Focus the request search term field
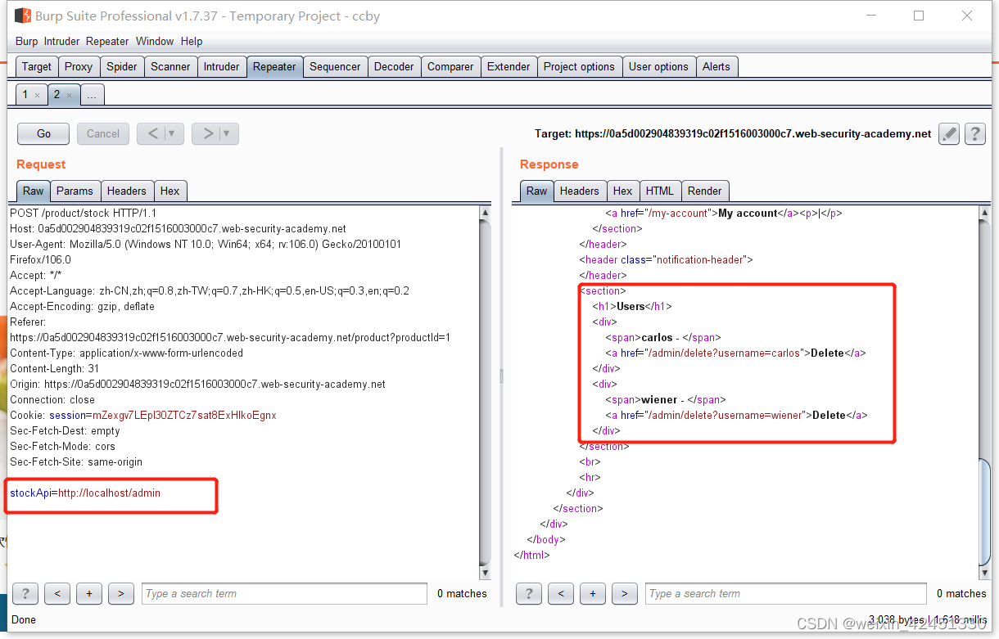 (x=284, y=593)
